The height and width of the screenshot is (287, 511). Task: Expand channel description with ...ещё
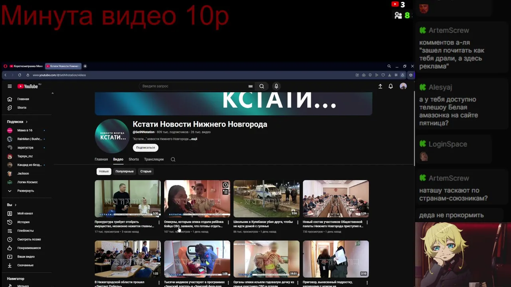(193, 139)
